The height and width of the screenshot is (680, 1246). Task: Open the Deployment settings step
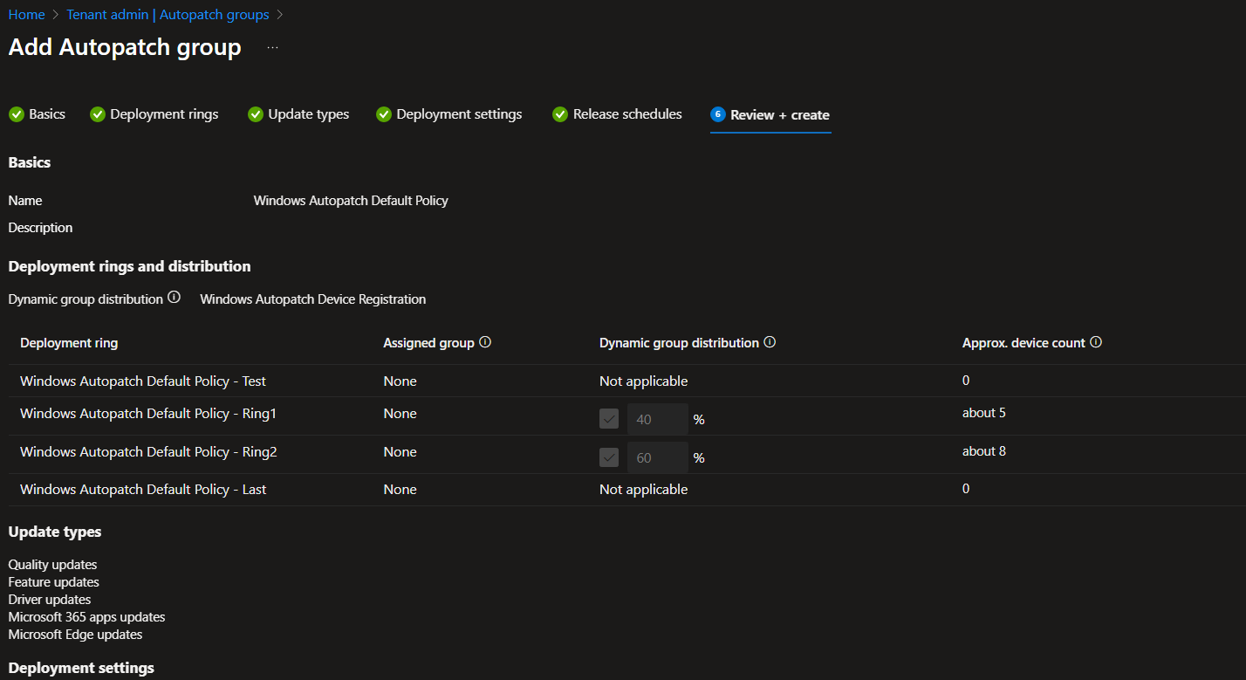pos(458,113)
